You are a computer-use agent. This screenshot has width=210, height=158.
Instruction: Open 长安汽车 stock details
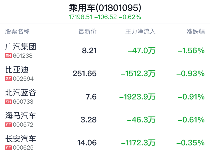click(21, 138)
